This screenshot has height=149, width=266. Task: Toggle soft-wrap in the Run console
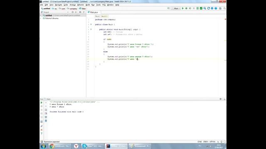point(46,110)
